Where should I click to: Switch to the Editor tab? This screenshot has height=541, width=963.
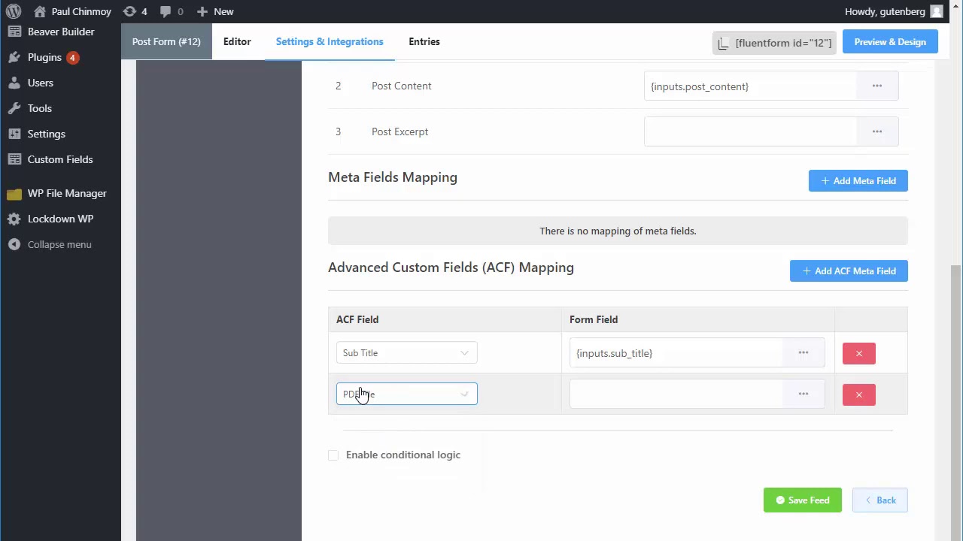point(237,41)
